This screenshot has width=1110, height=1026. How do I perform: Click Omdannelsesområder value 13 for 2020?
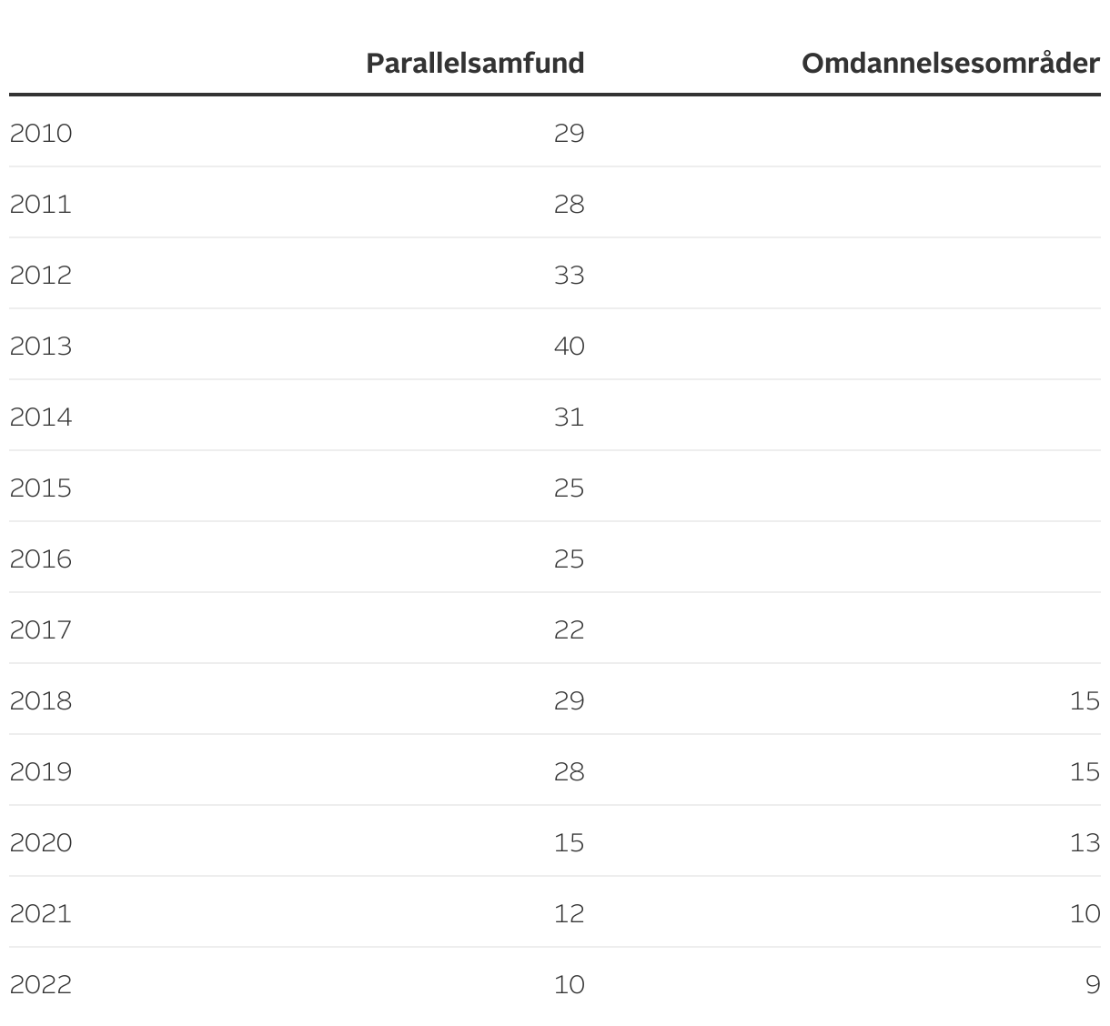[x=1085, y=842]
